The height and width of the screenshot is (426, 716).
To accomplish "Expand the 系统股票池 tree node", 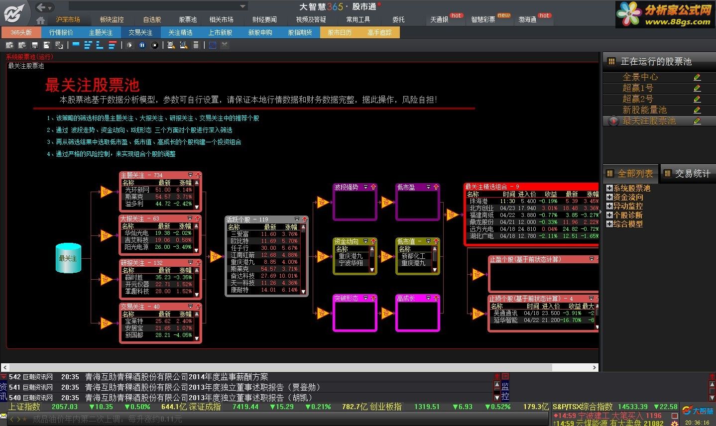I will point(609,188).
